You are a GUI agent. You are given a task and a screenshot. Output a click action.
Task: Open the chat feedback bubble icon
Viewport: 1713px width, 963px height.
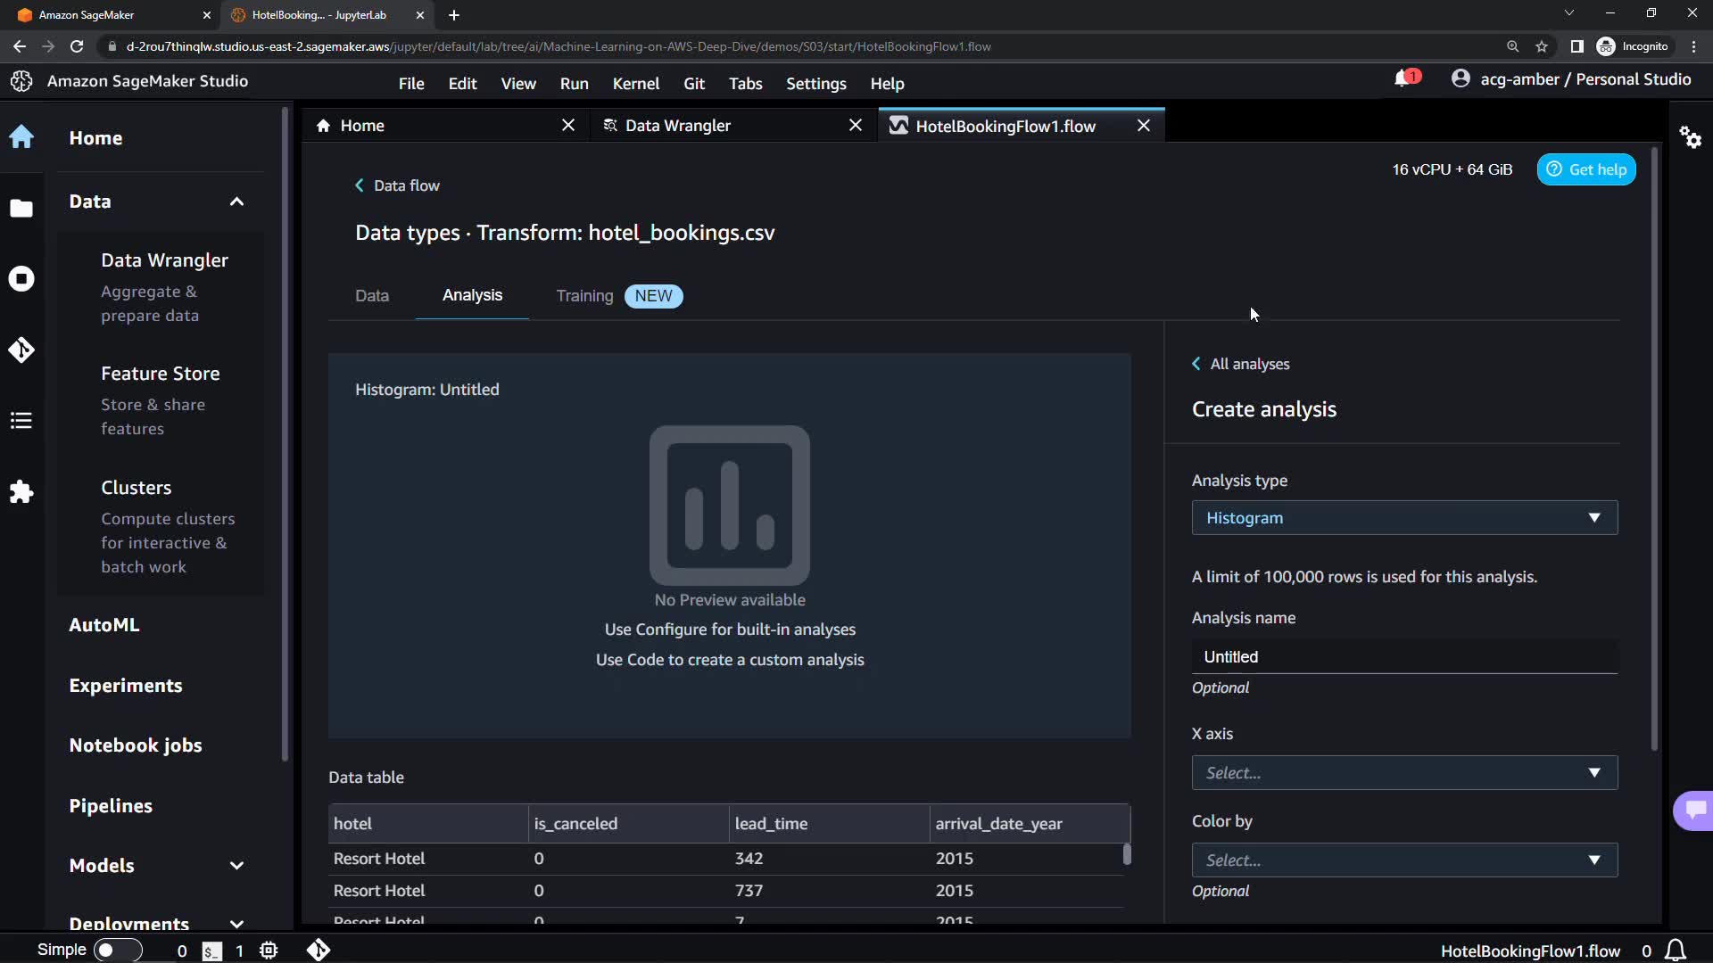click(x=1694, y=810)
